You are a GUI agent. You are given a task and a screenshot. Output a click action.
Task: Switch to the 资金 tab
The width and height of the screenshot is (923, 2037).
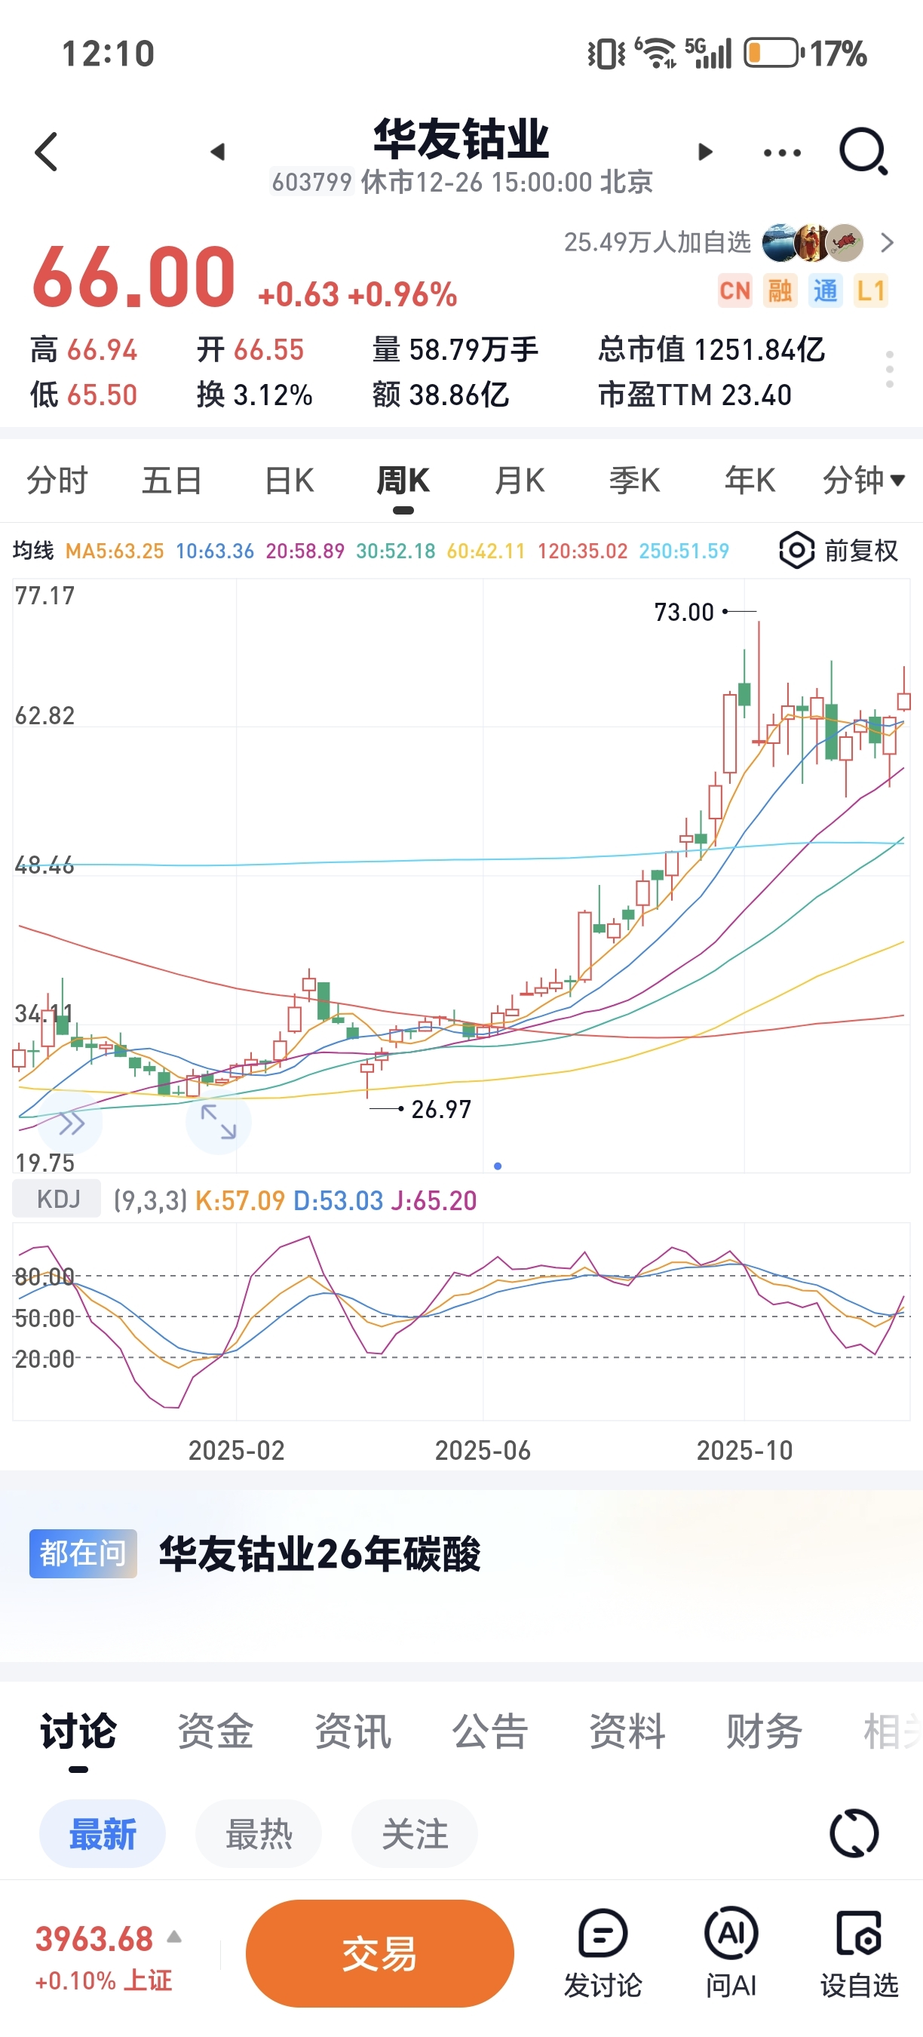(215, 1731)
